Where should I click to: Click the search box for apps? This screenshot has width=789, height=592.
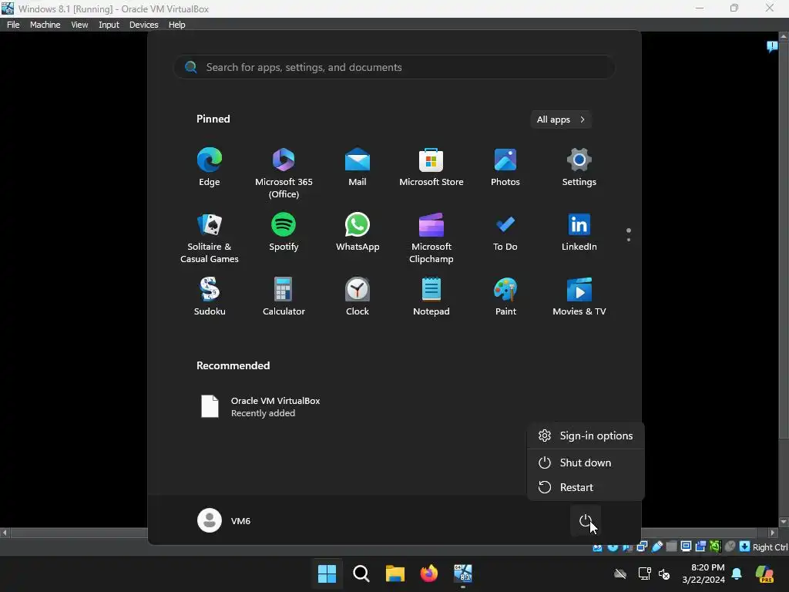(394, 67)
